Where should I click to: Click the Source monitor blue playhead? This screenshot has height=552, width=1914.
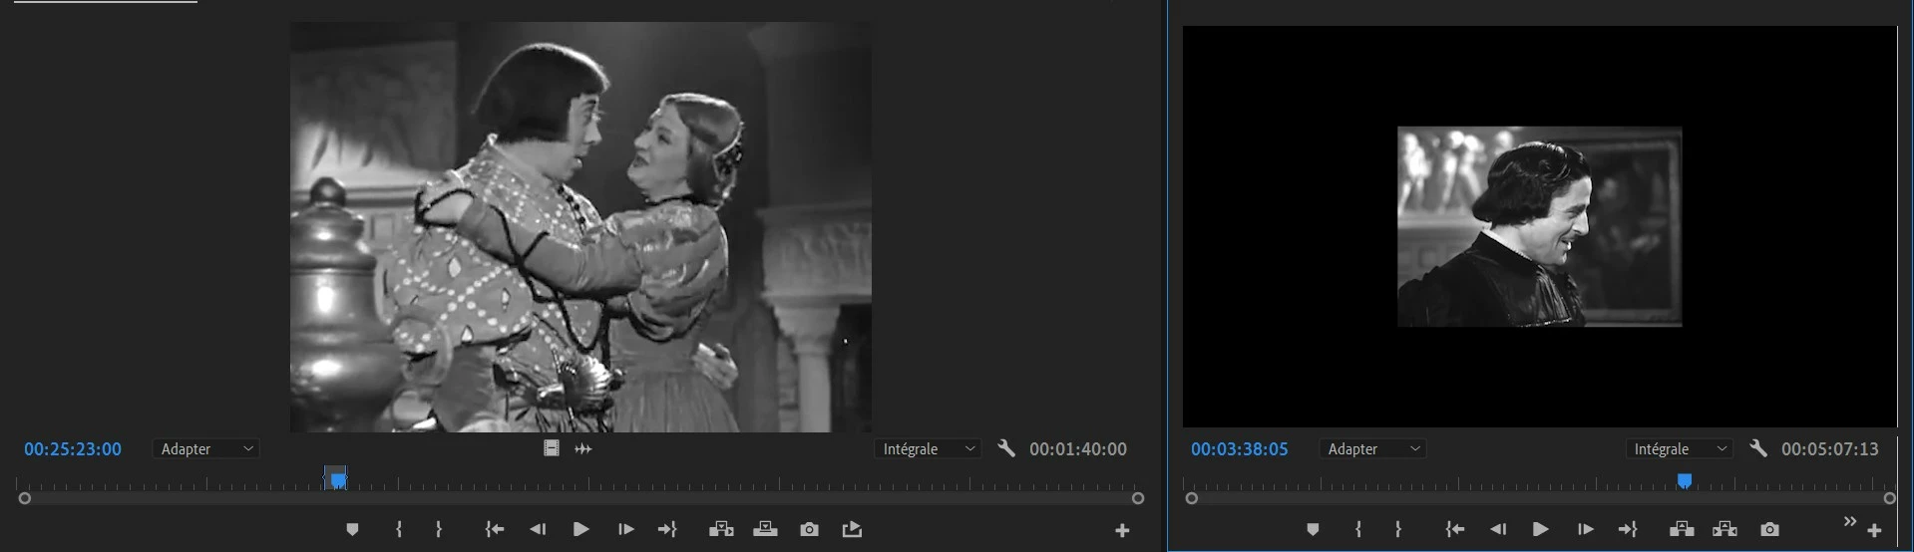coord(338,480)
